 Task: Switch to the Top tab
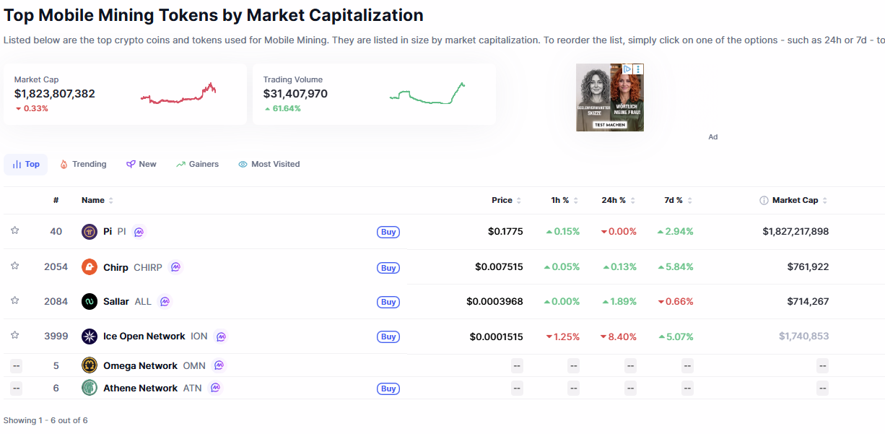point(25,164)
